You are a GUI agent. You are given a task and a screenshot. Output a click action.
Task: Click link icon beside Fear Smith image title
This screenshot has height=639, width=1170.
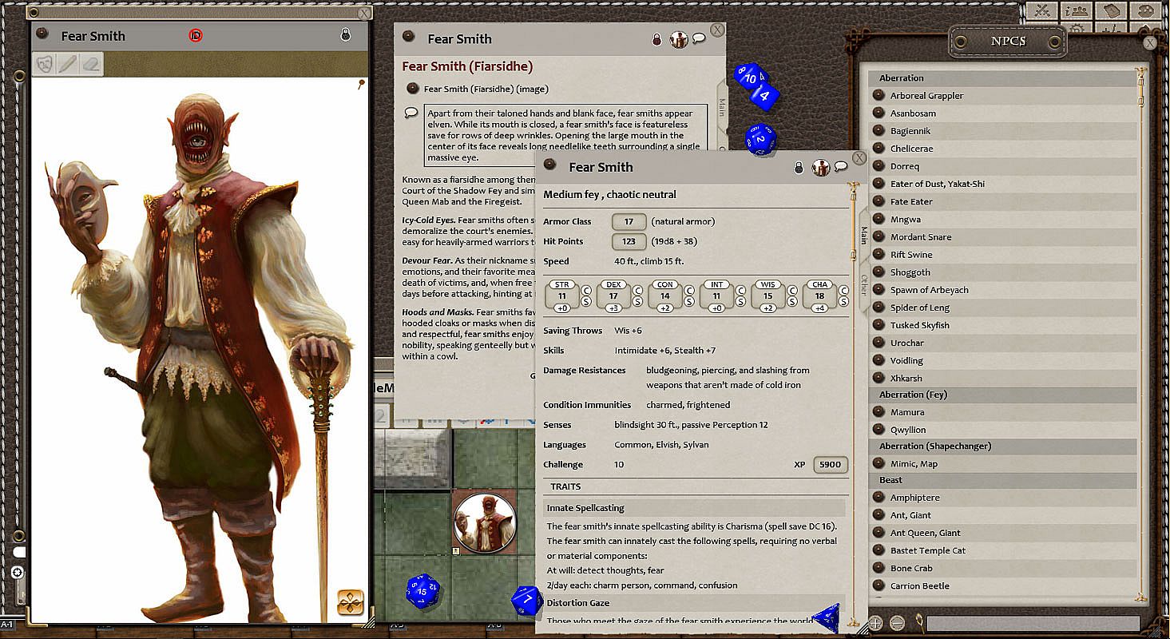click(43, 34)
